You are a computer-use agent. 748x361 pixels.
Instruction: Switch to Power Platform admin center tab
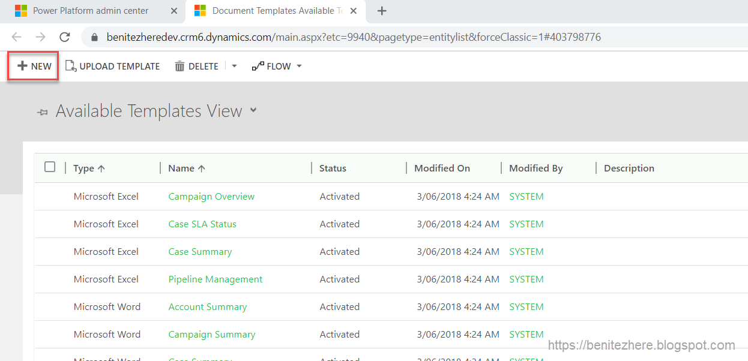(x=90, y=11)
